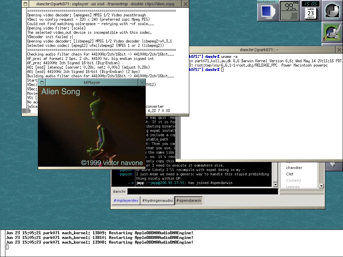The height and width of the screenshot is (257, 343).
Task: Click the CPU load monitor dockapp
Action: 289,11
